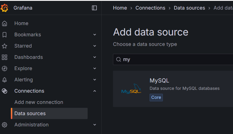Click the Dashboards grid icon

5,57
